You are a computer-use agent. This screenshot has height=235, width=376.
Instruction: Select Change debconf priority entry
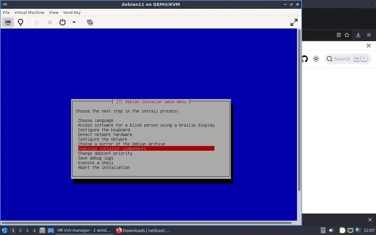(105, 153)
